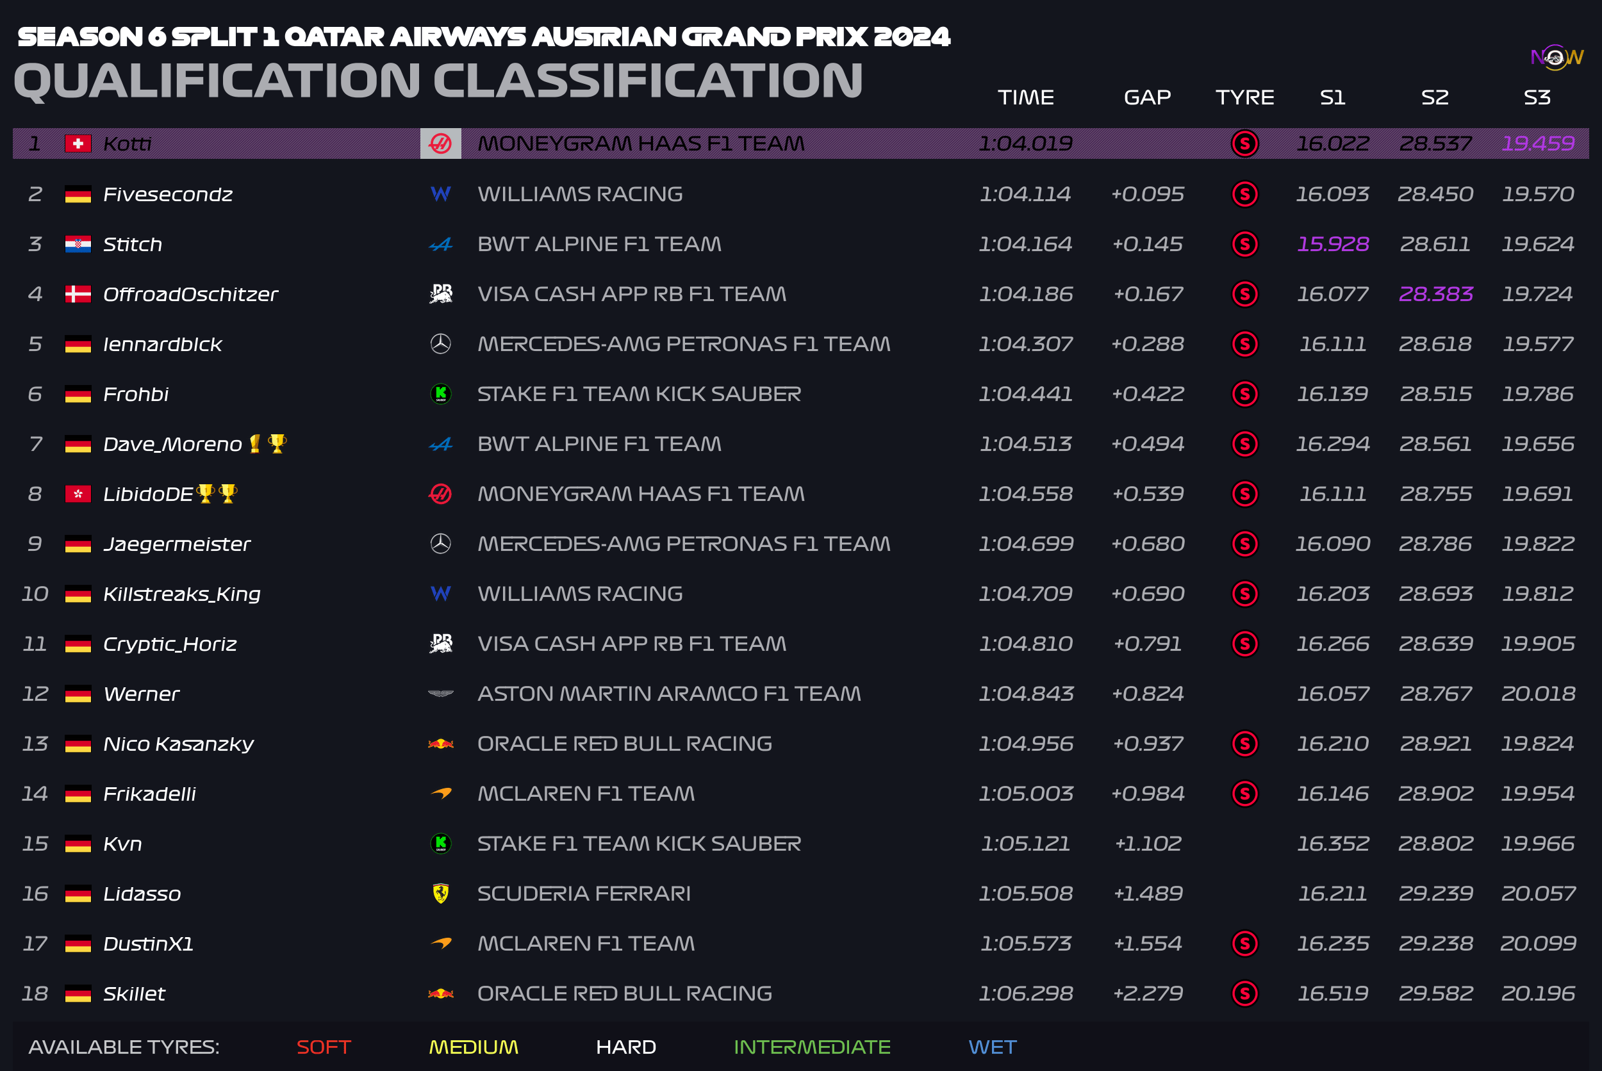
Task: Click the team name ASTON MARTIN ARAMCO F1 TEAM
Action: click(x=670, y=693)
